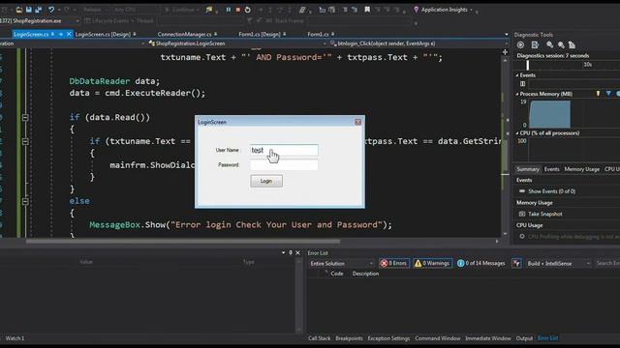Click Login button in LoginScreen dialog
This screenshot has height=348, width=620.
click(x=266, y=181)
